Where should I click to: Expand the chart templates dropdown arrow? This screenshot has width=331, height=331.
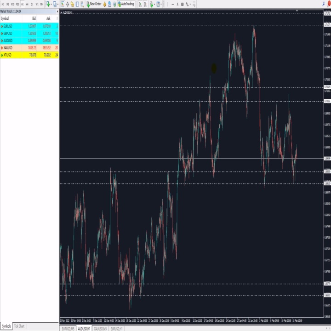coord(161,4)
